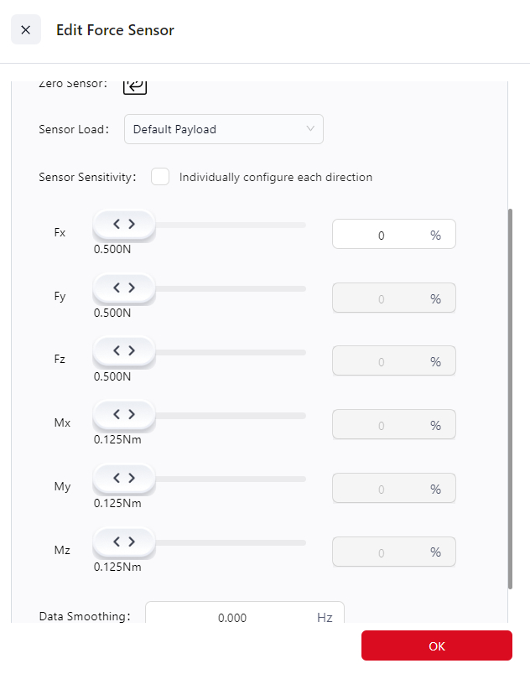Close the Edit Force Sensor dialog
The image size is (530, 679).
[26, 30]
